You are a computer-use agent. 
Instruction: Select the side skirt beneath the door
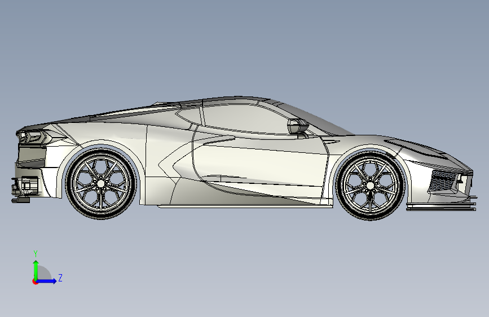point(245,205)
